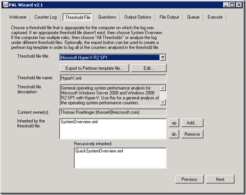Go back with the Previous button

pos(189,179)
